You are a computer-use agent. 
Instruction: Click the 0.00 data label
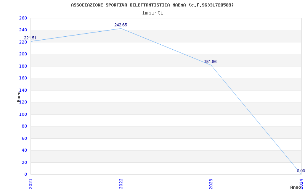click(x=301, y=171)
